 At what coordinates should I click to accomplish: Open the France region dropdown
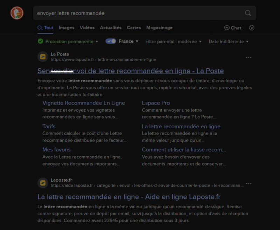128,41
